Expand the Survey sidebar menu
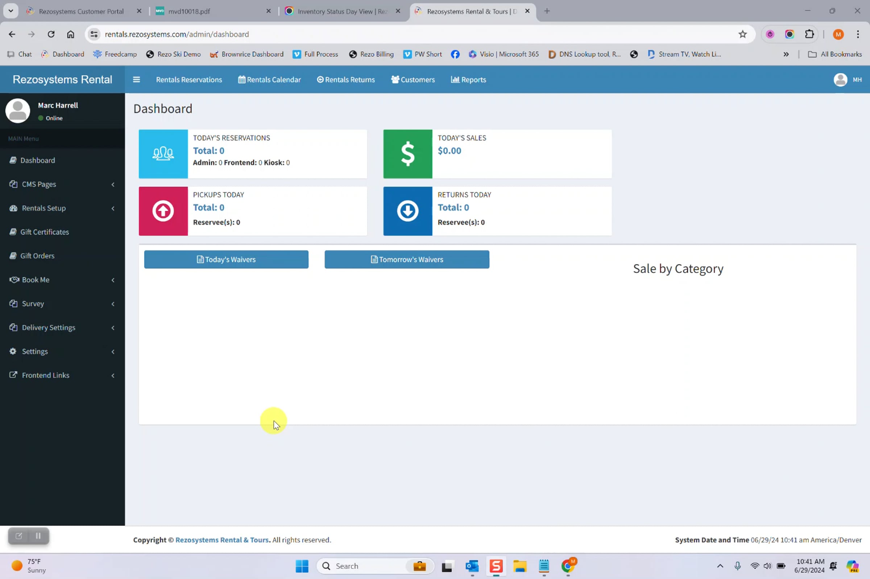Screen dimensions: 870x579 62,304
